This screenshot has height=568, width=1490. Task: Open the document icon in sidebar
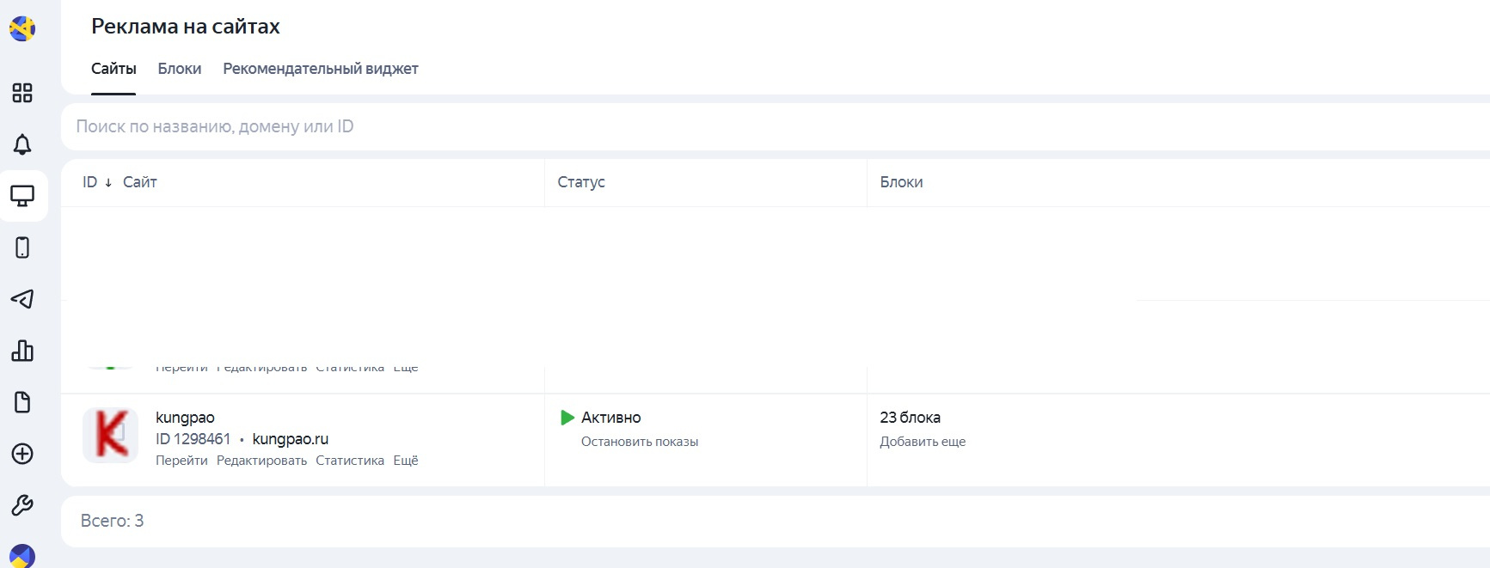[22, 402]
